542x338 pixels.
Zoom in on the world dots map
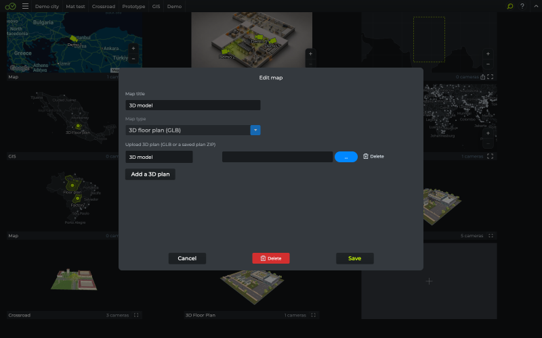tap(488, 133)
